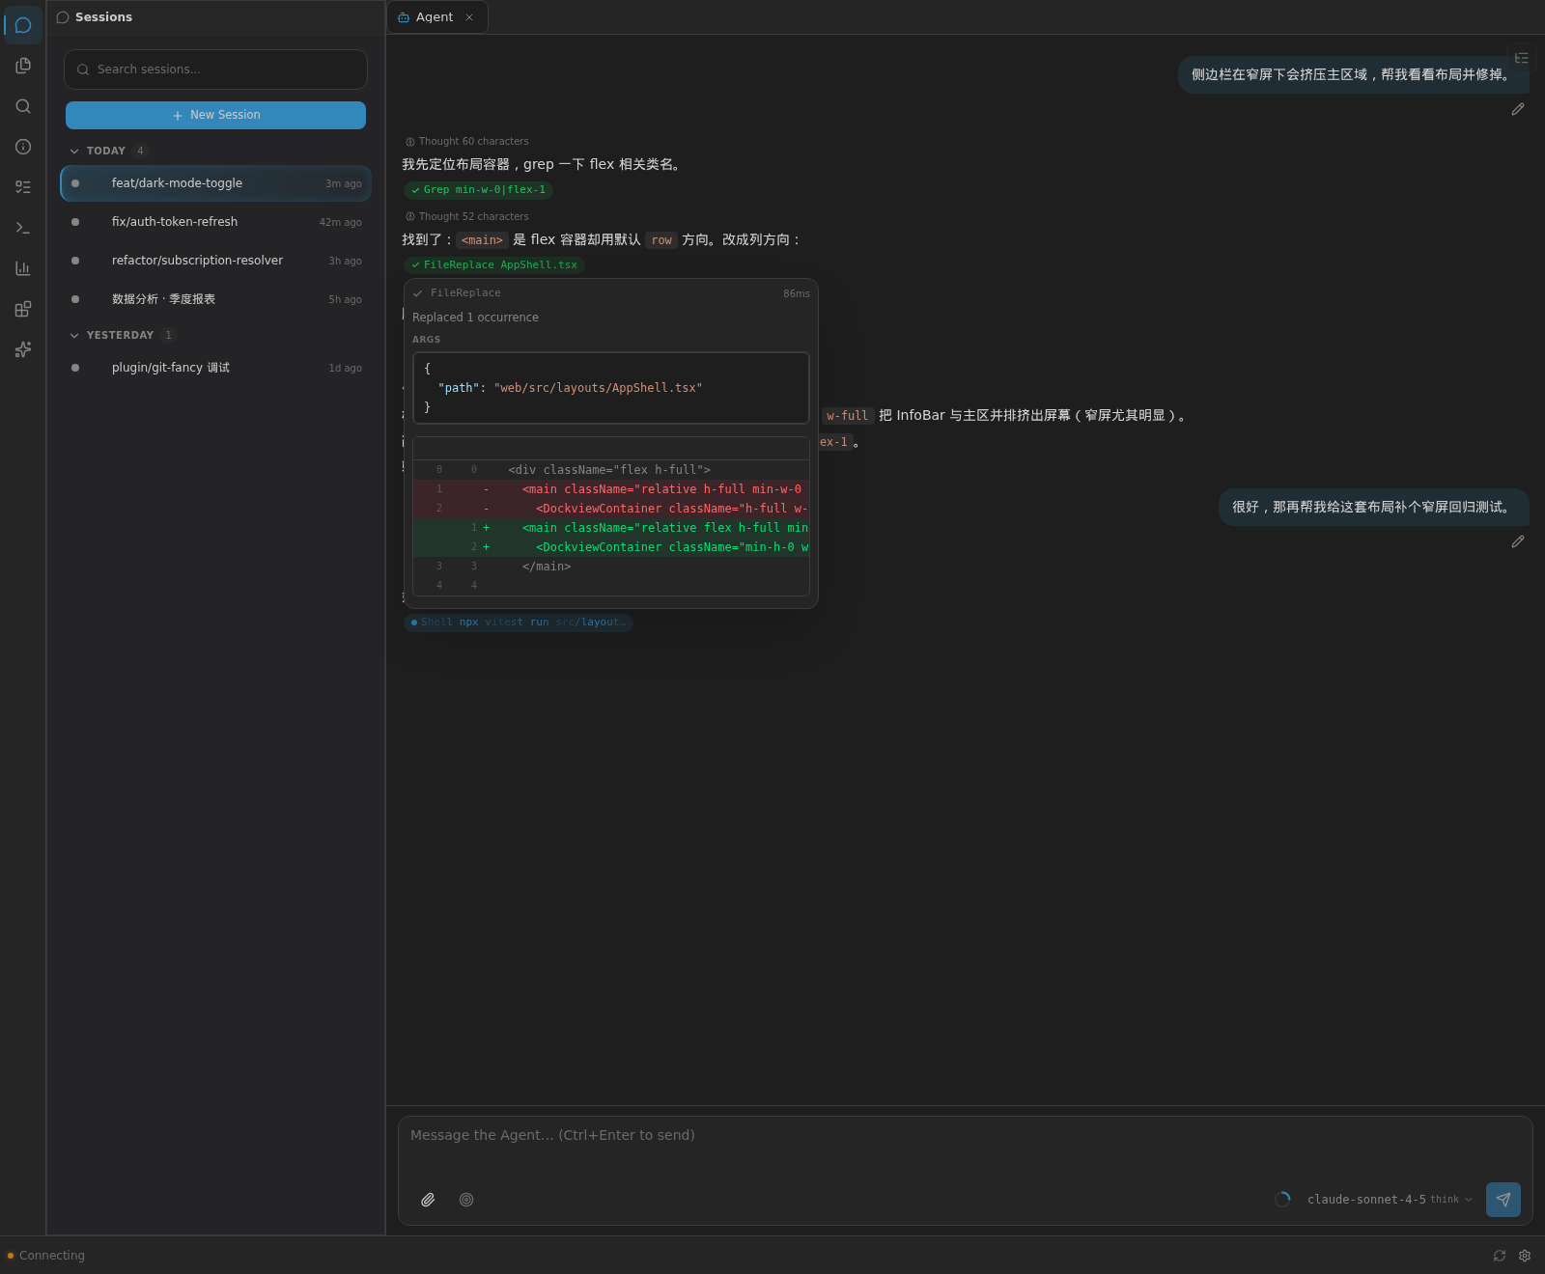
Task: Open the chat sessions sidebar icon
Action: coord(23,25)
